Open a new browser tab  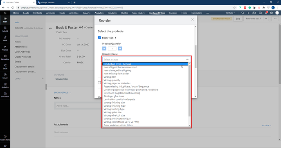click(74, 2)
